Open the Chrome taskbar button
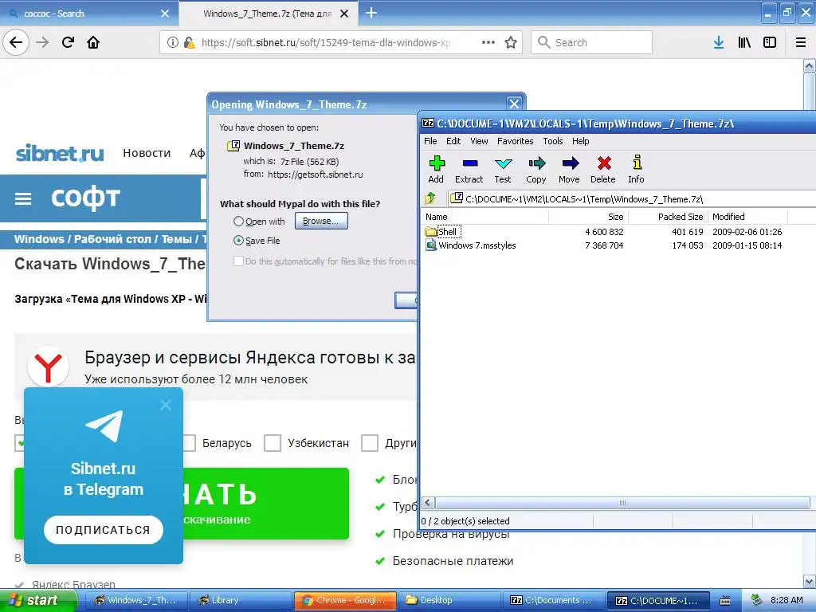This screenshot has width=816, height=612. [344, 601]
